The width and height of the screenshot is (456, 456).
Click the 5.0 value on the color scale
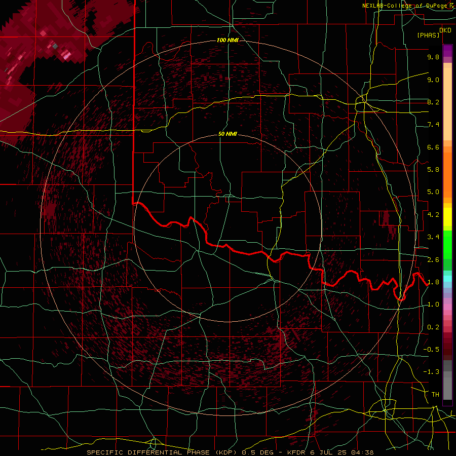tap(433, 192)
